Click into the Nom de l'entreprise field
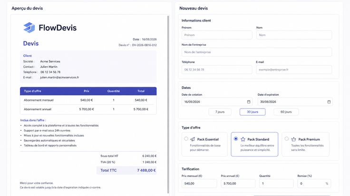The image size is (350, 196). tap(257, 52)
